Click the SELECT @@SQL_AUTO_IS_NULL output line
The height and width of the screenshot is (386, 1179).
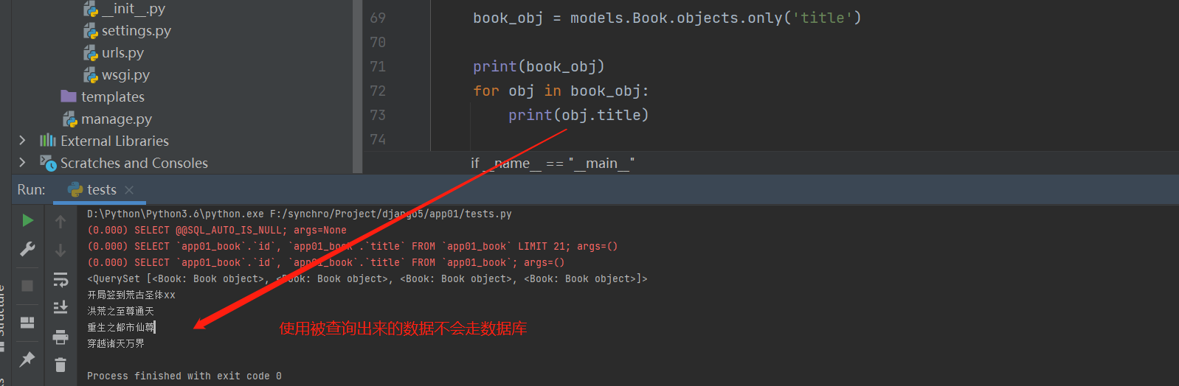217,230
